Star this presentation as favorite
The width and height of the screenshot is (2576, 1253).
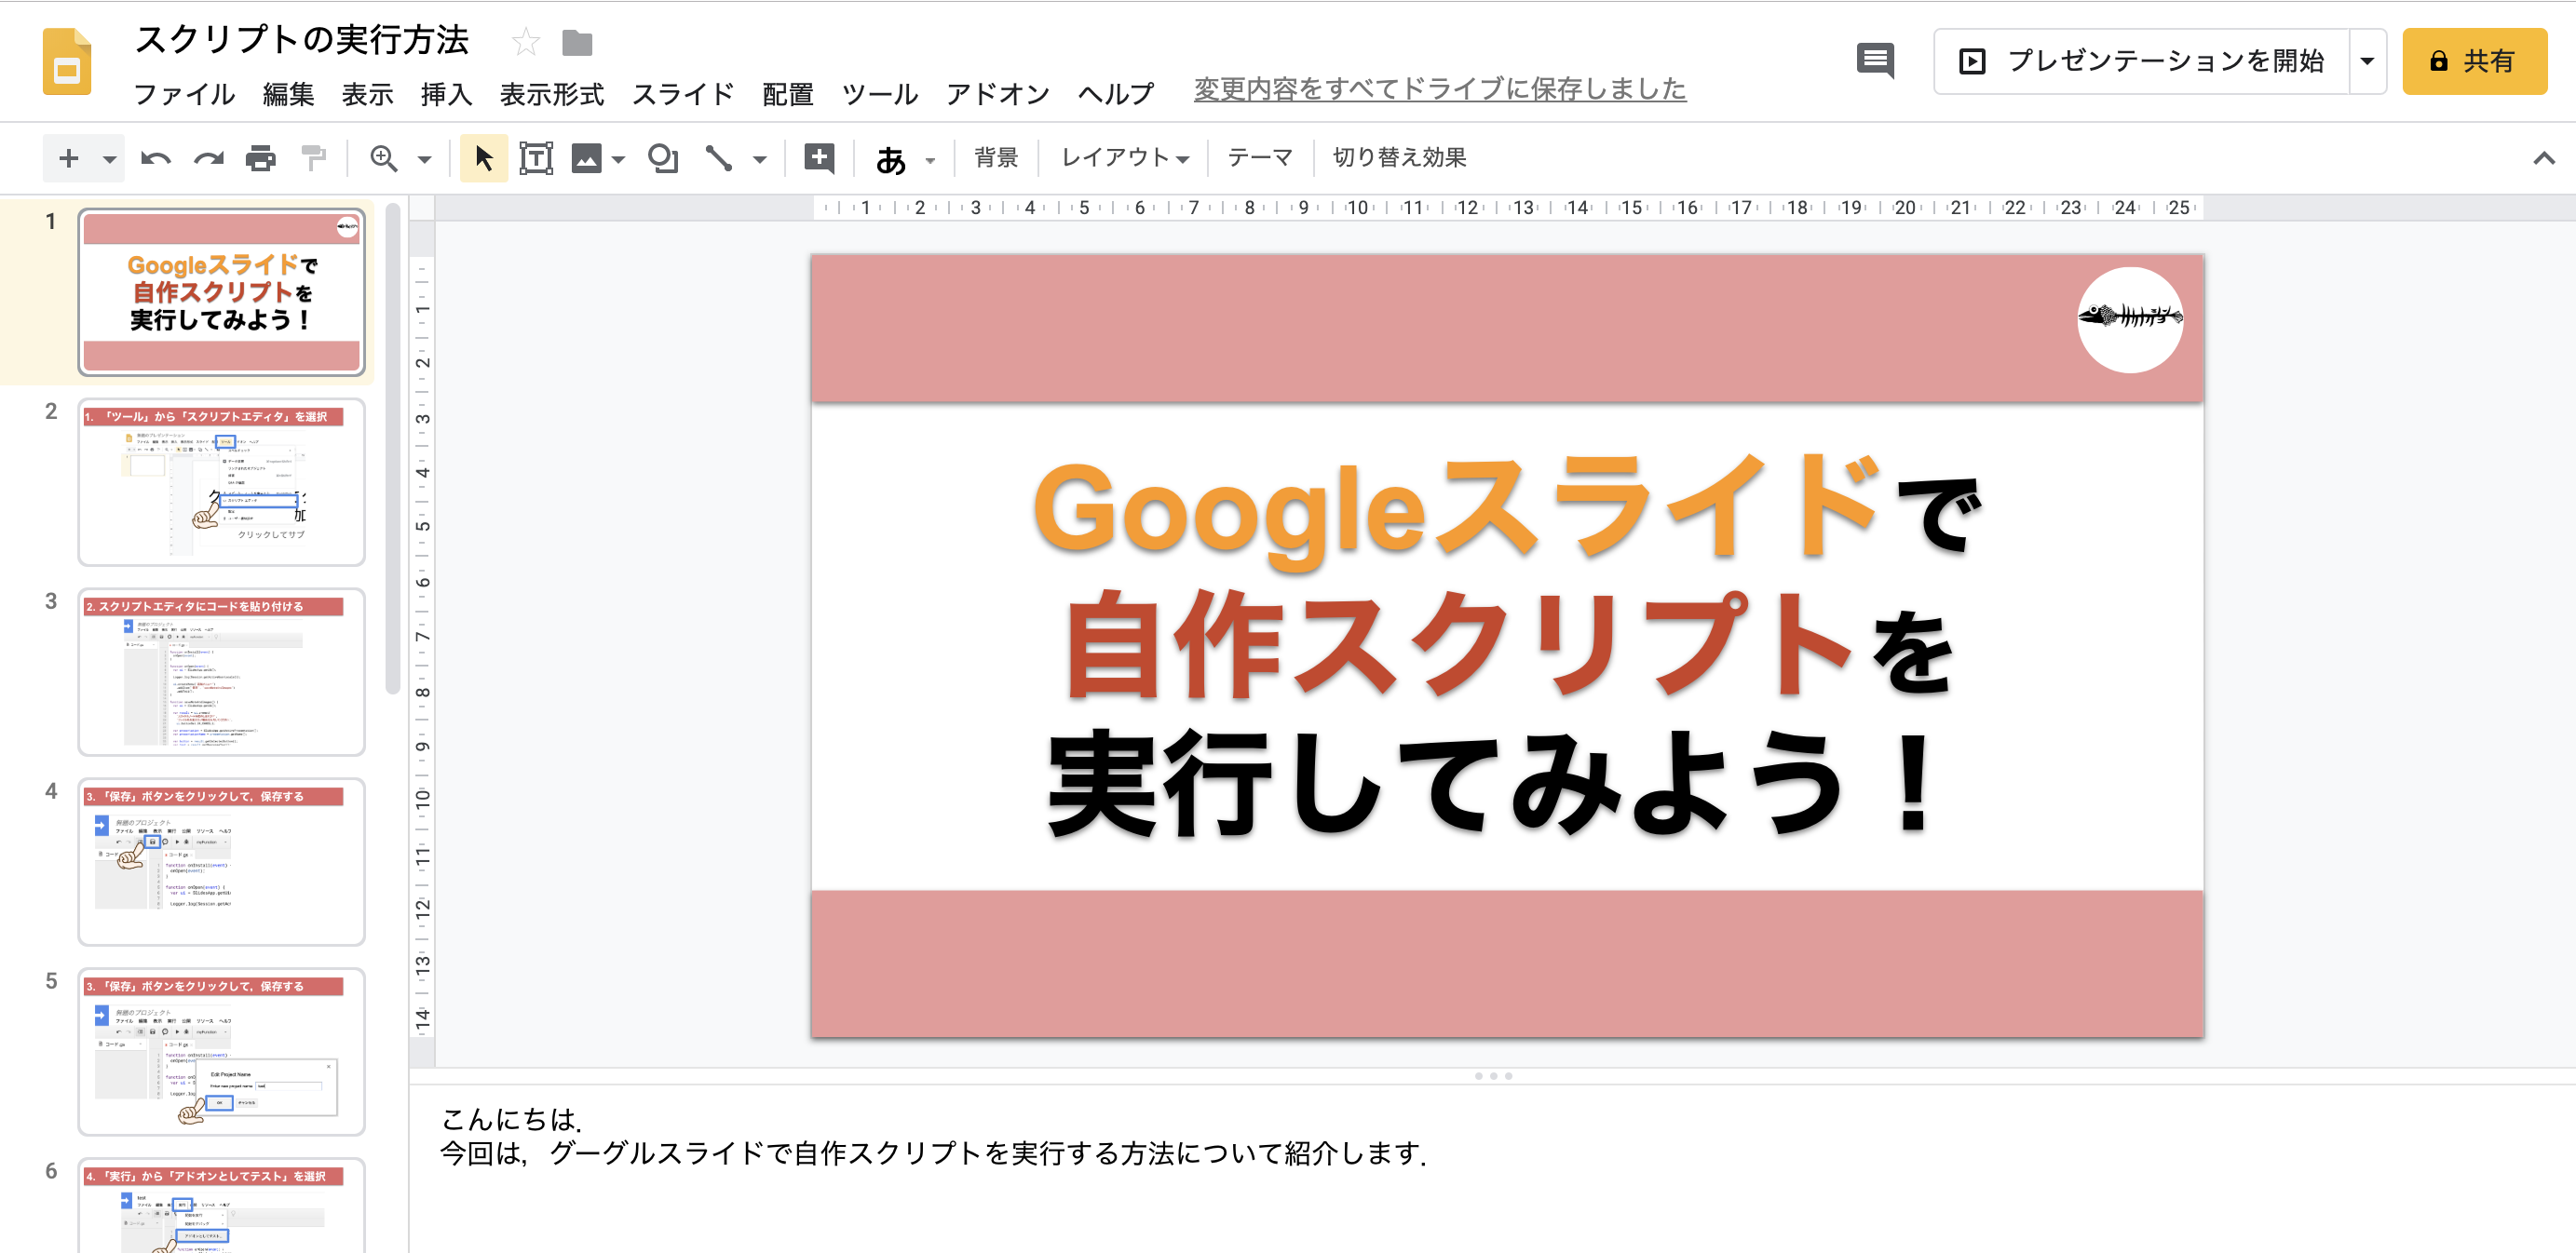[525, 42]
